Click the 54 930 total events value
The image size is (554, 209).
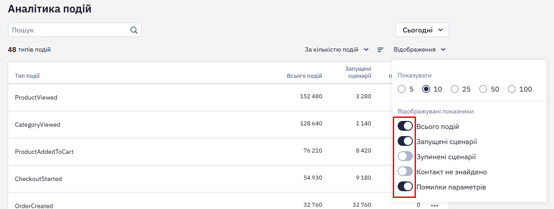click(x=313, y=178)
